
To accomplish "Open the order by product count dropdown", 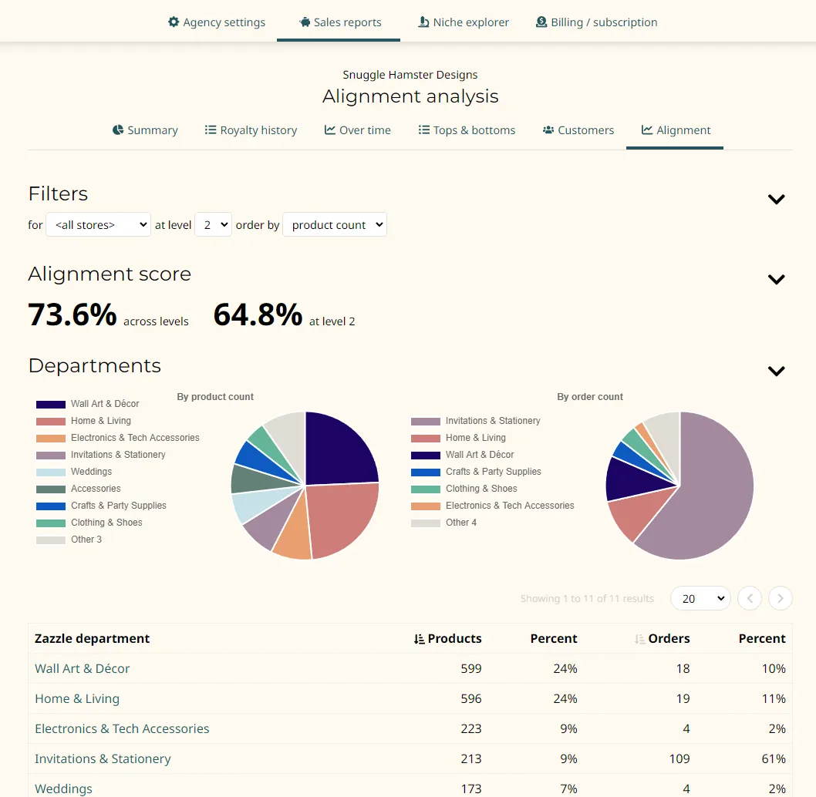I will (335, 225).
